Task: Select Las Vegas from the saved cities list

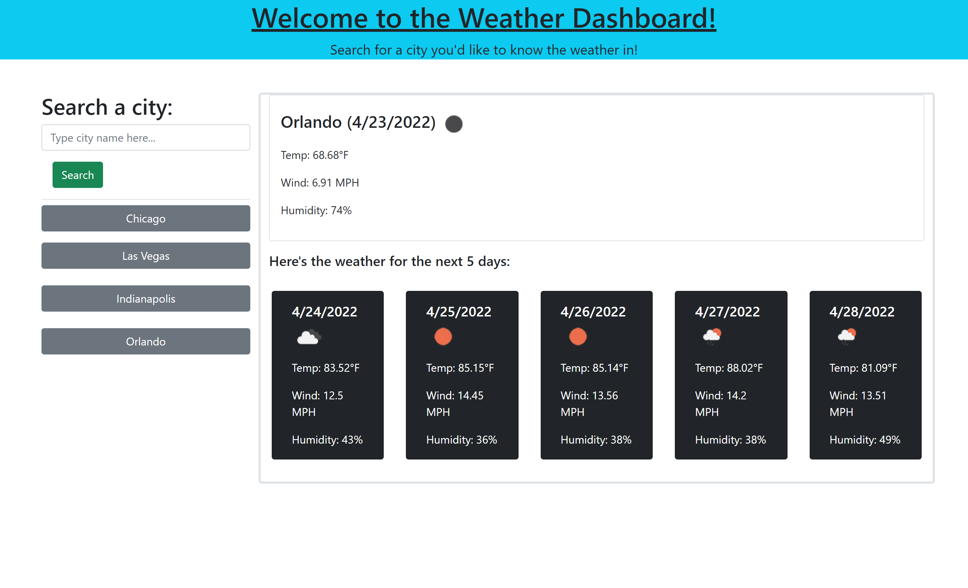Action: coord(145,256)
